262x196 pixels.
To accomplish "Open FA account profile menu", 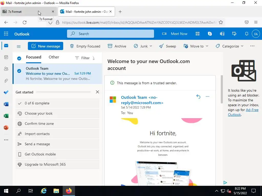I will click(x=256, y=34).
